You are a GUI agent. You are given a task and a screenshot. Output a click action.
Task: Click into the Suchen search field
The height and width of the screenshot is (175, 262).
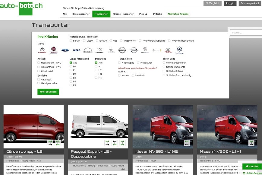[245, 32]
